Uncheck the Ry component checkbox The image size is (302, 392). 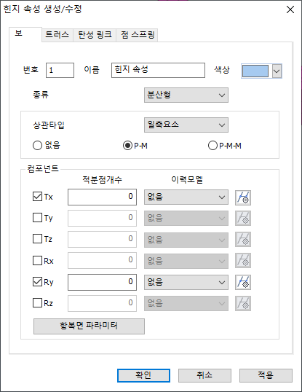pyautogui.click(x=37, y=282)
